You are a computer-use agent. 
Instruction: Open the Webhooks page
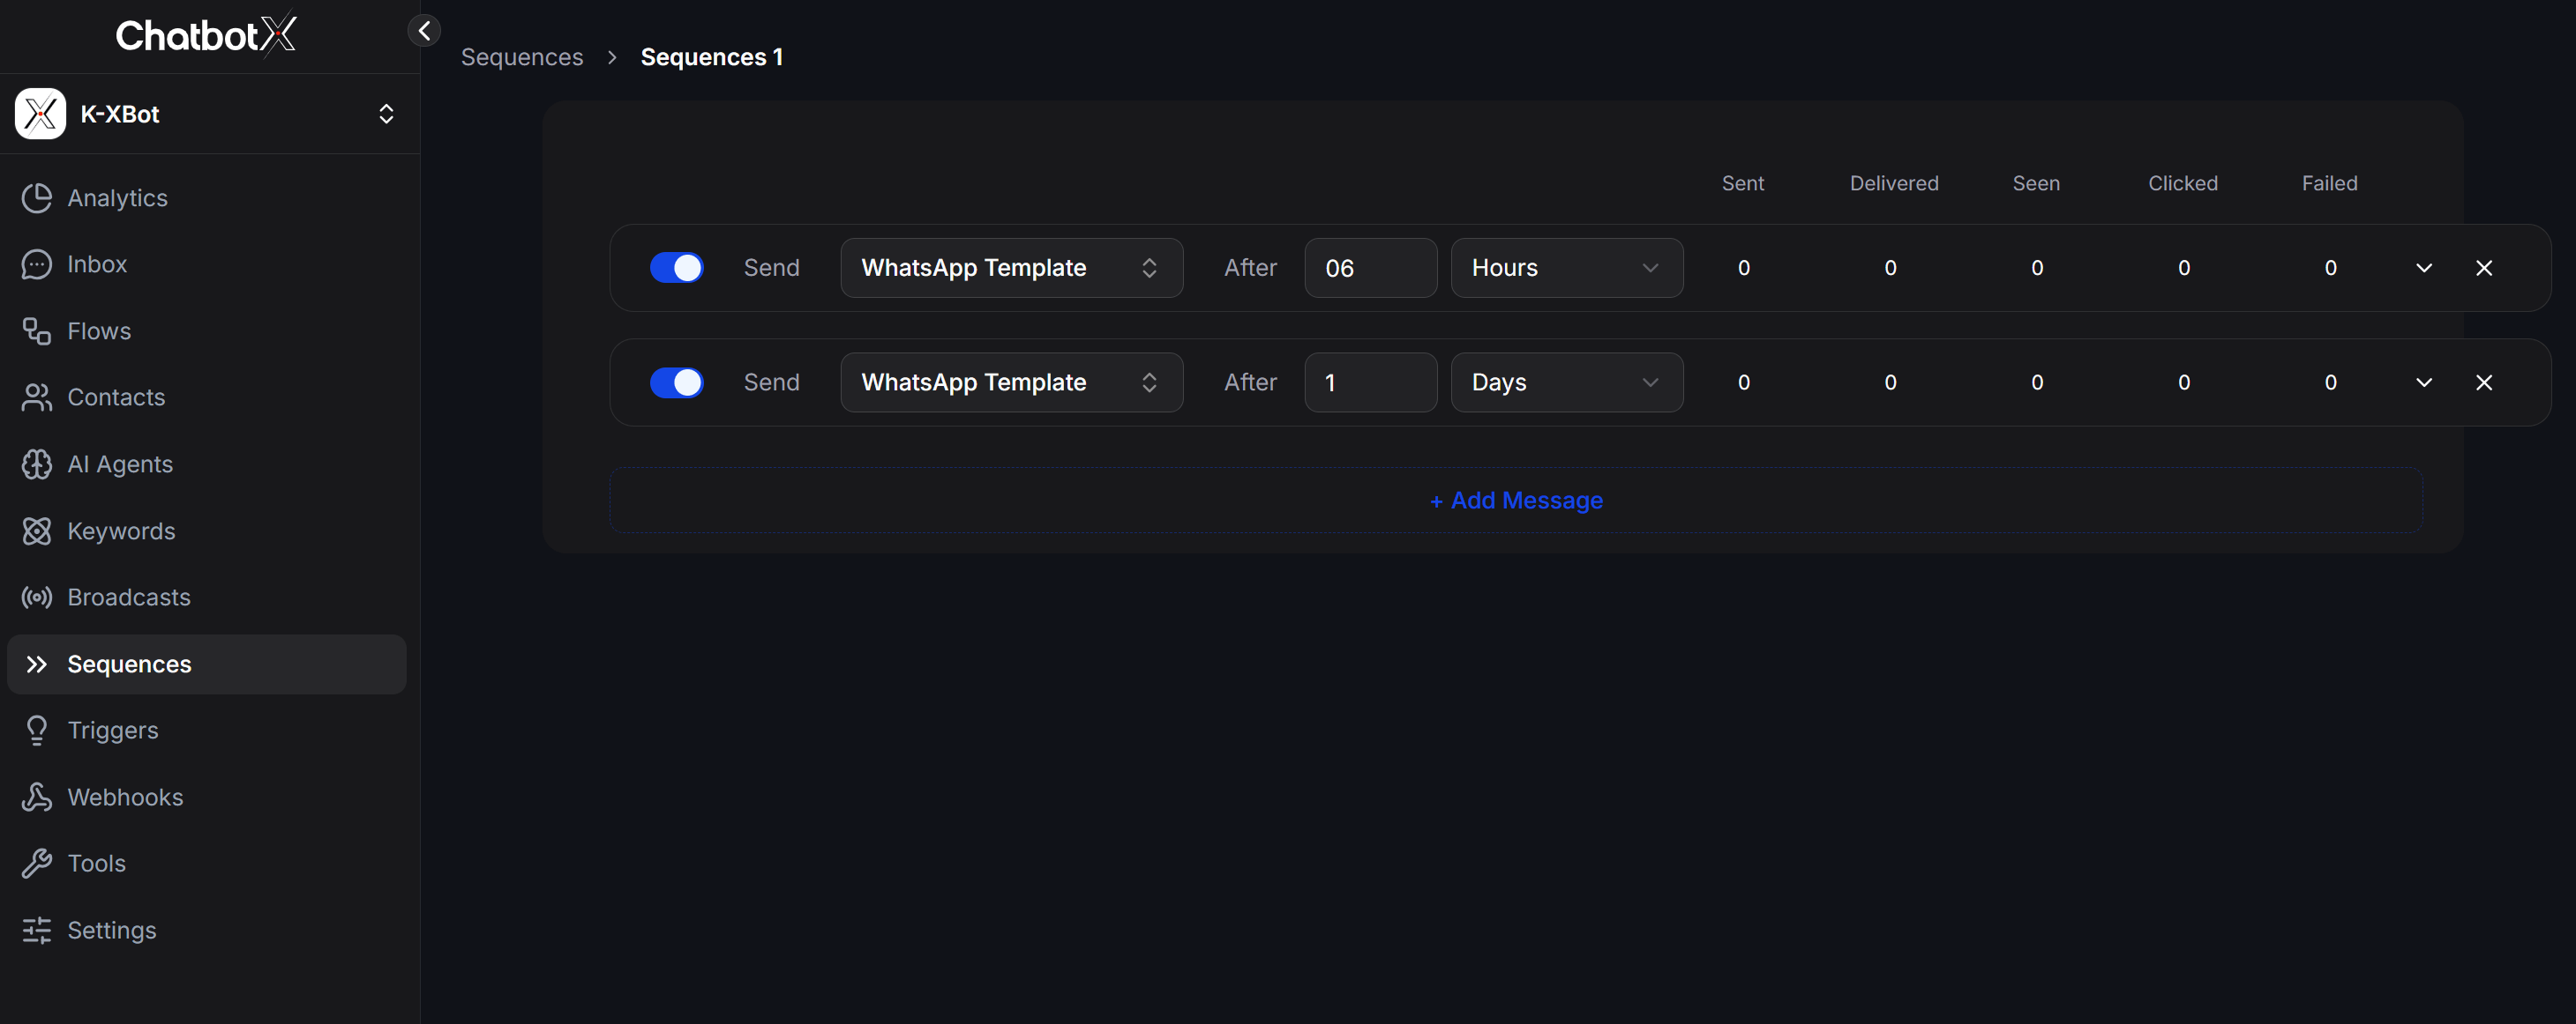tap(207, 798)
